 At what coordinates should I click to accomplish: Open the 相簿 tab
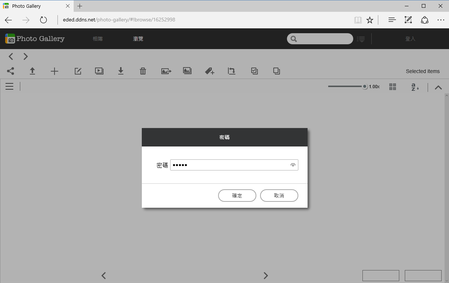coord(98,39)
